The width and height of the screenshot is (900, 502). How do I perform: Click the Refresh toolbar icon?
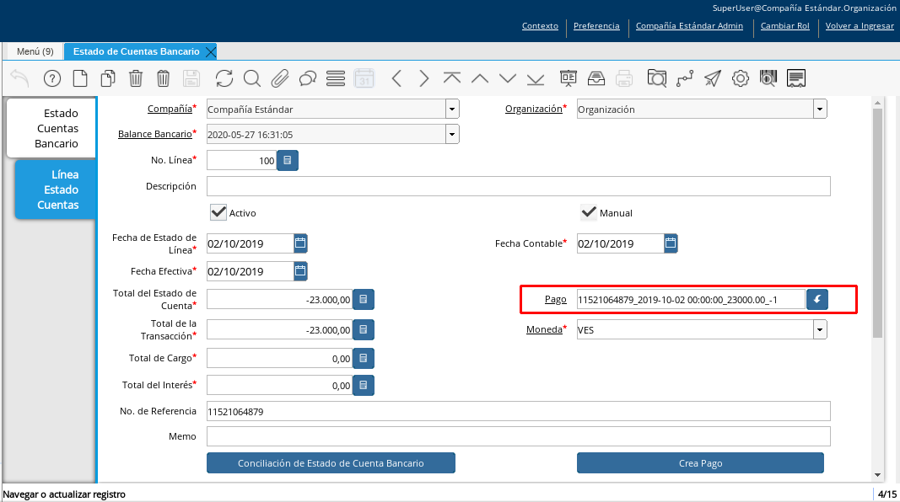coord(224,78)
